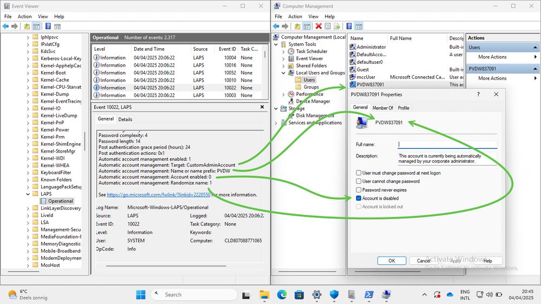Viewport: 541px width, 304px height.
Task: Open Microsoft Store from taskbar
Action: pos(299,295)
